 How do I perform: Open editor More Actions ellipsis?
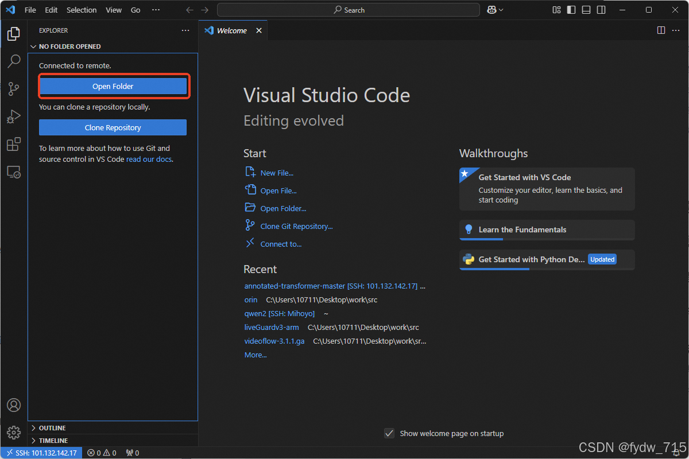point(676,30)
